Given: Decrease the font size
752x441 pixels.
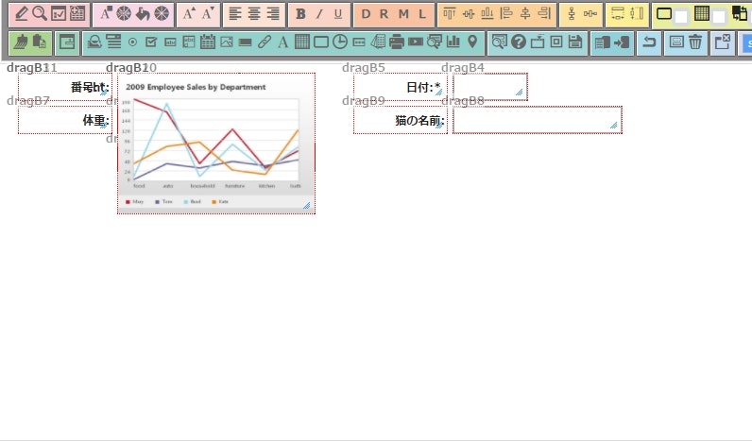Looking at the screenshot, I should (208, 14).
